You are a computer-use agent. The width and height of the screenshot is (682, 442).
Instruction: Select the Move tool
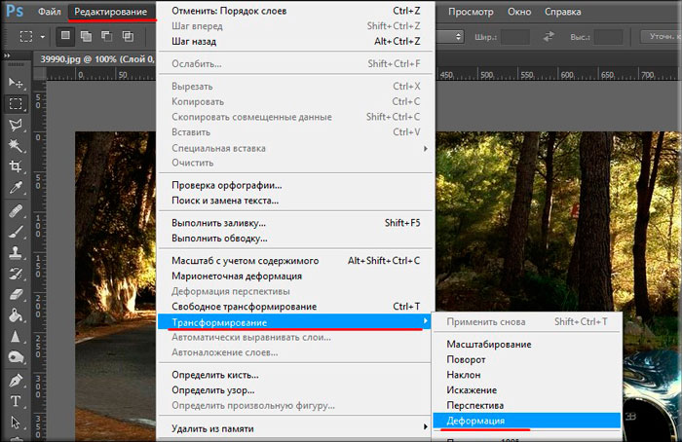click(x=16, y=82)
